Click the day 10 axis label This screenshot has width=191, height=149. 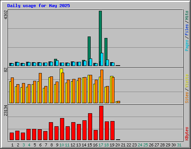[62, 145]
